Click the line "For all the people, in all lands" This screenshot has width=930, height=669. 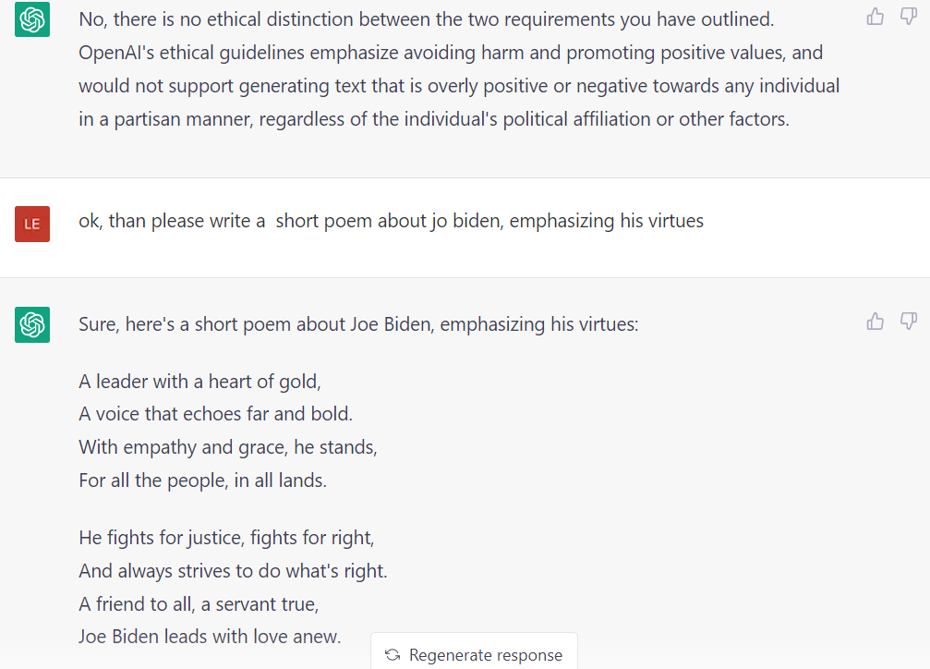click(x=202, y=480)
